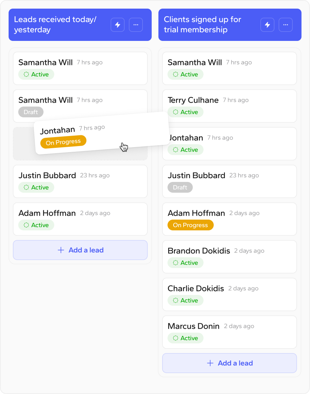This screenshot has width=310, height=394.
Task: Click plus icon in Clients Add a lead button
Action: [210, 363]
